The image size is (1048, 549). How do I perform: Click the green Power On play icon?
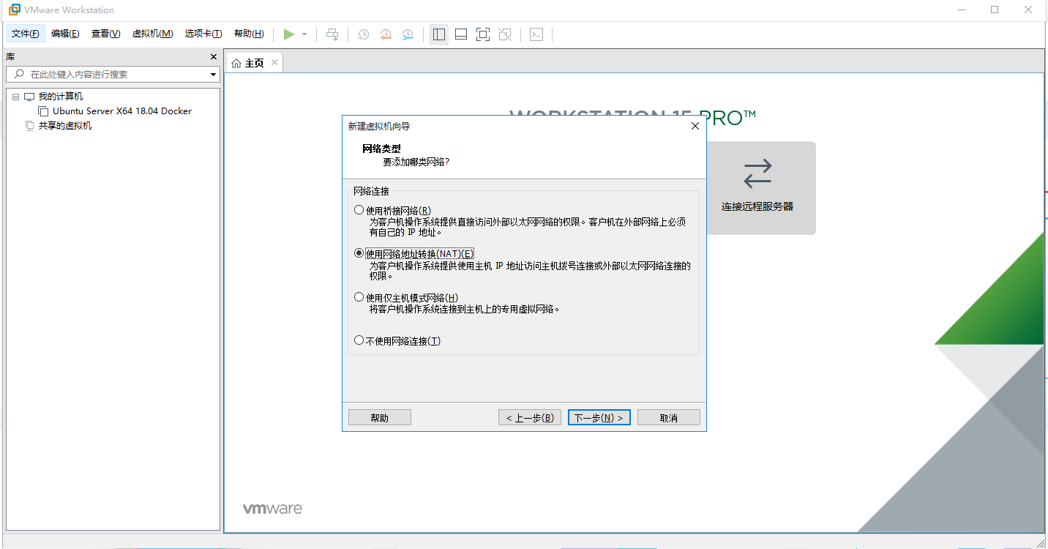click(x=289, y=34)
